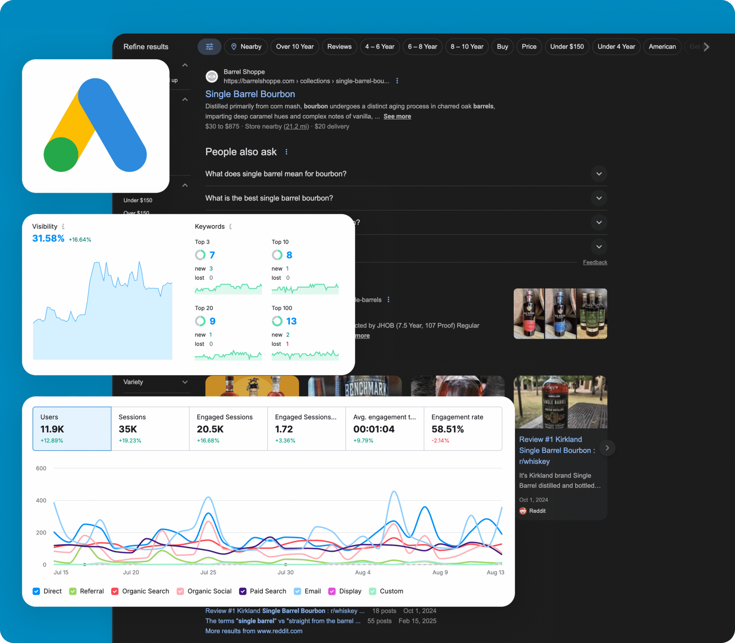
Task: Click the Under $150 filter chip
Action: [x=567, y=47]
